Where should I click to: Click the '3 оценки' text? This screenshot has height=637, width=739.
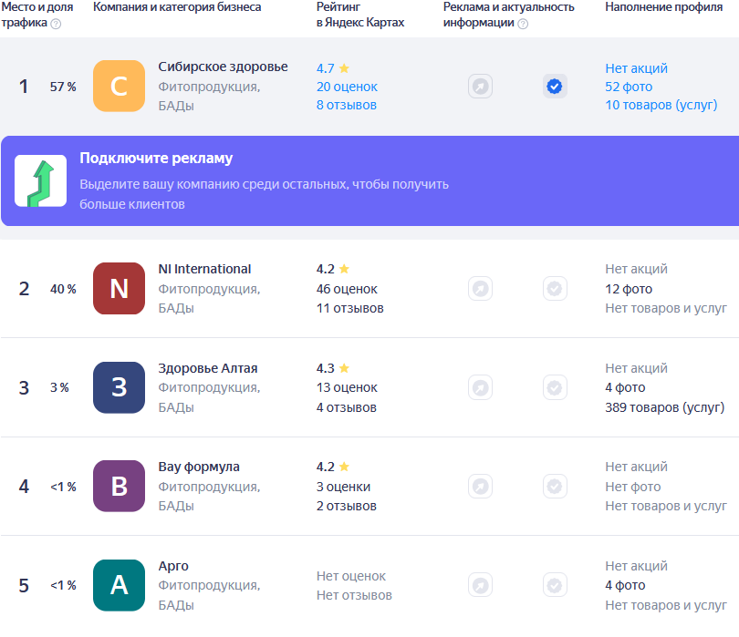(x=343, y=487)
